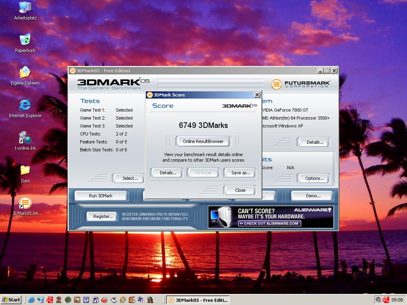This screenshot has width=407, height=305.
Task: Click the Run 3DMark button
Action: point(101,196)
